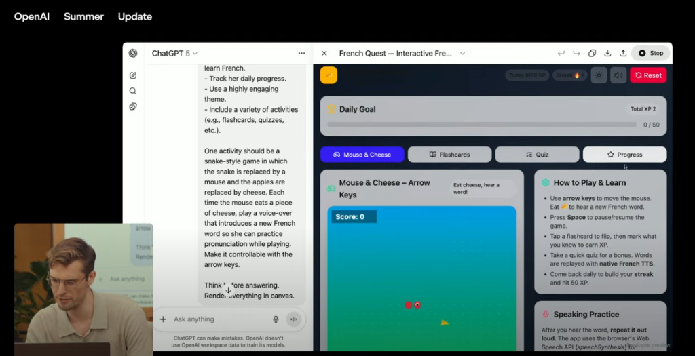Click the Streak fire badge
Image resolution: width=695 pixels, height=356 pixels.
tap(569, 75)
